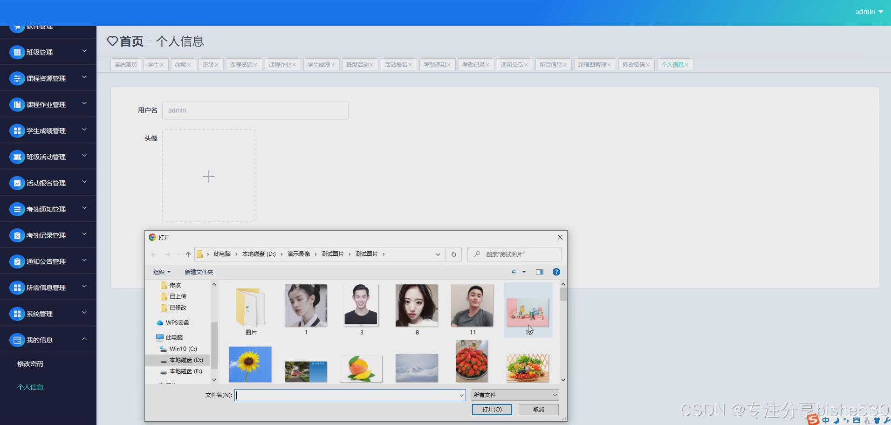Collapse the 我的信息 menu chevron
The image size is (891, 425).
pos(84,339)
